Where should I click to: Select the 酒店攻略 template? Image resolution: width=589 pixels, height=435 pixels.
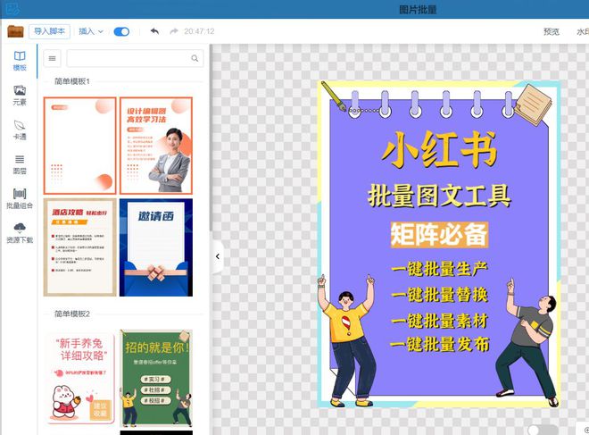pyautogui.click(x=79, y=247)
